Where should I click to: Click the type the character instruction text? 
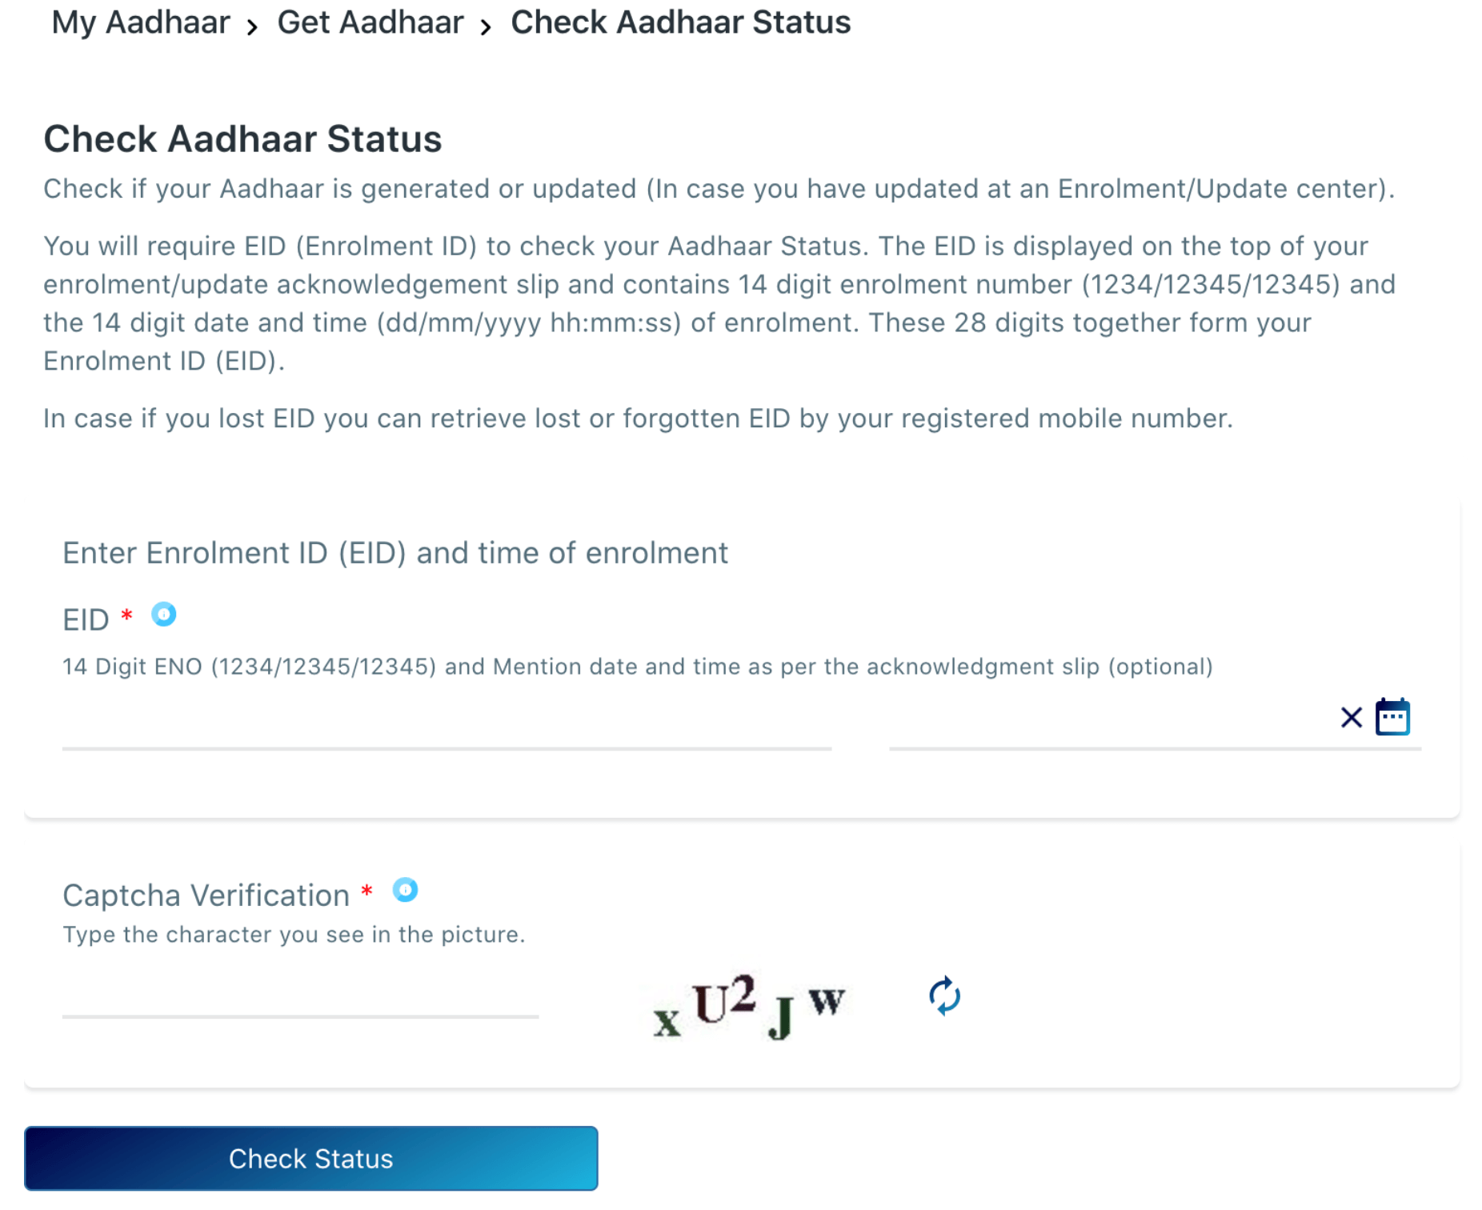click(294, 934)
